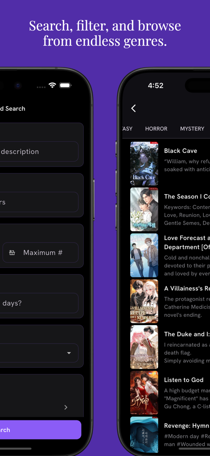Select the Black Cave title text

(x=181, y=151)
